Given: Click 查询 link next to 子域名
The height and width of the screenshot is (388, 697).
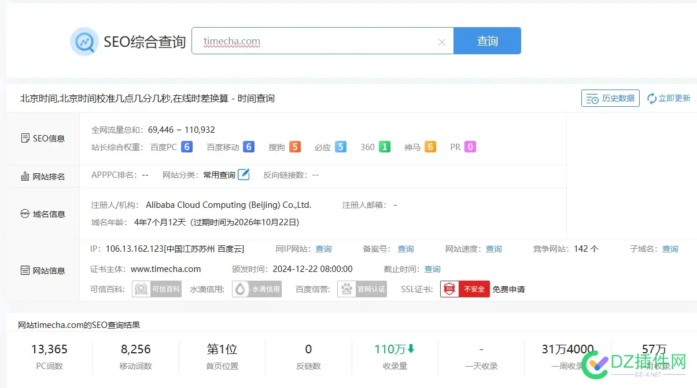Looking at the screenshot, I should (x=670, y=249).
